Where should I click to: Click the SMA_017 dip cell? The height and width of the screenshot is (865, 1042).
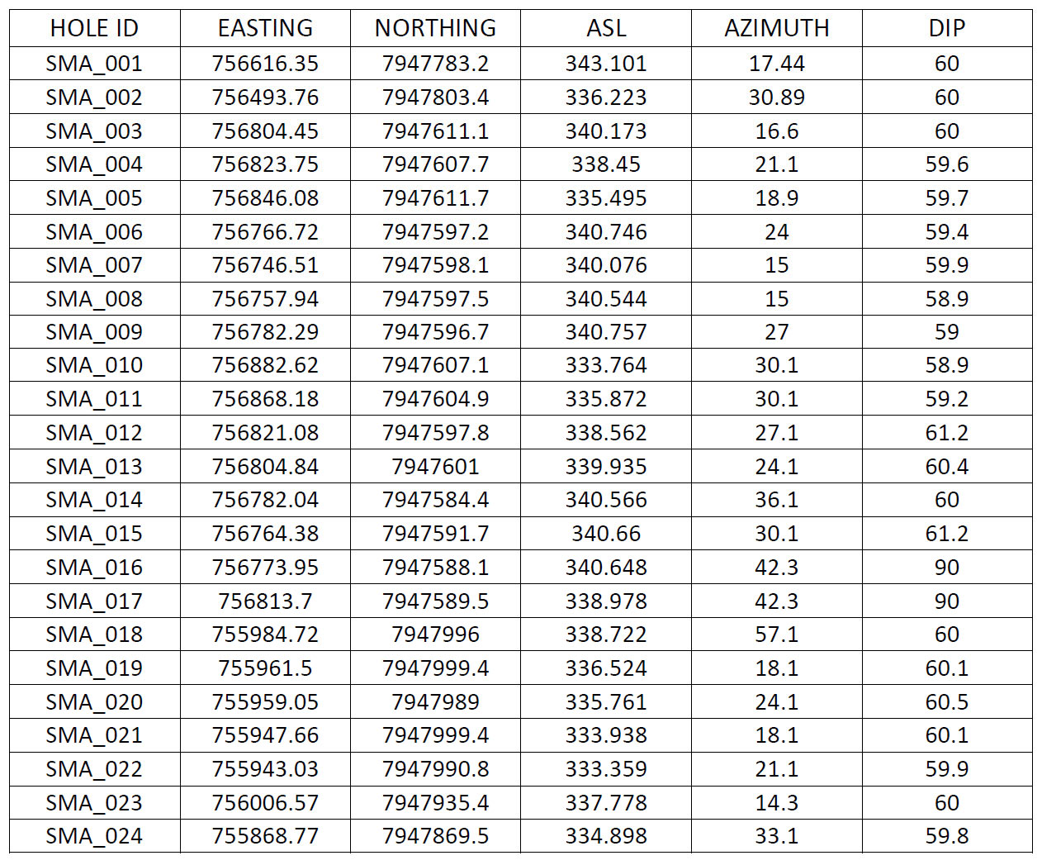946,601
